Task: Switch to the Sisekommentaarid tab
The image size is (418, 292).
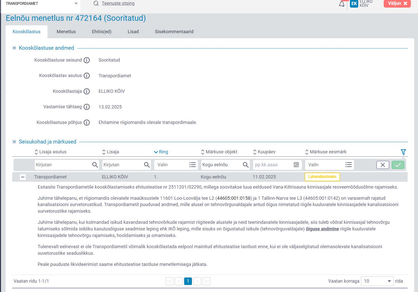Action: pos(174,32)
